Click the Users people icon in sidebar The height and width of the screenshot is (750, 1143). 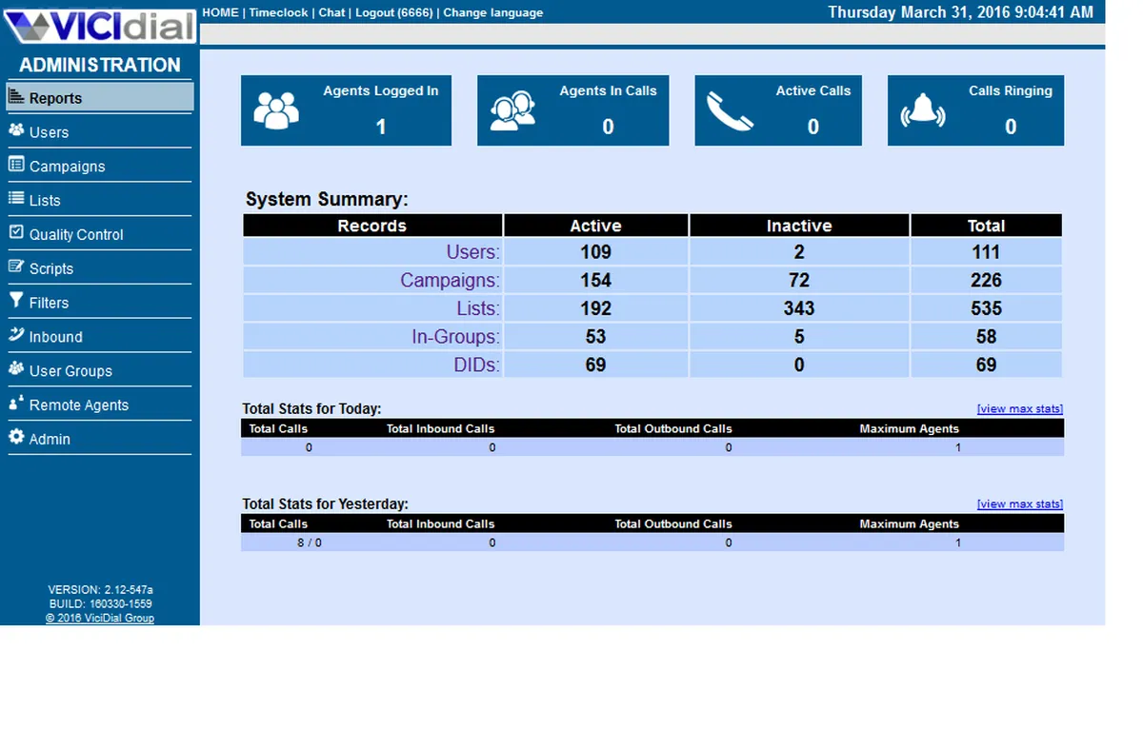coord(16,130)
